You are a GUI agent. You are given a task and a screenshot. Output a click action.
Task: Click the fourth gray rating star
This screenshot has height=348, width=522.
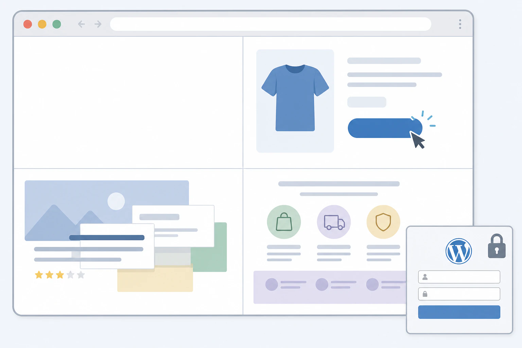(x=70, y=275)
